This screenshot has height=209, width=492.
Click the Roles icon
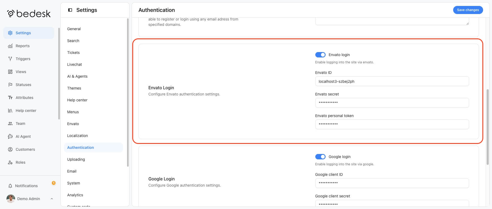click(10, 162)
